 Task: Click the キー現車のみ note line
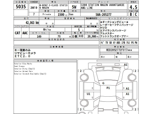(22, 50)
